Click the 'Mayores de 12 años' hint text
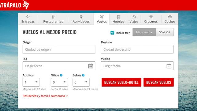Image resolution: width=197 pixels, height=111 pixels. (34, 89)
